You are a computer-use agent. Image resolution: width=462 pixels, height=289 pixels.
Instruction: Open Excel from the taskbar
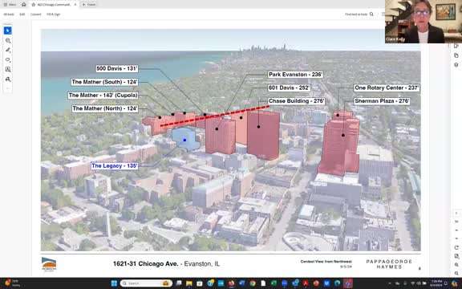click(x=274, y=283)
